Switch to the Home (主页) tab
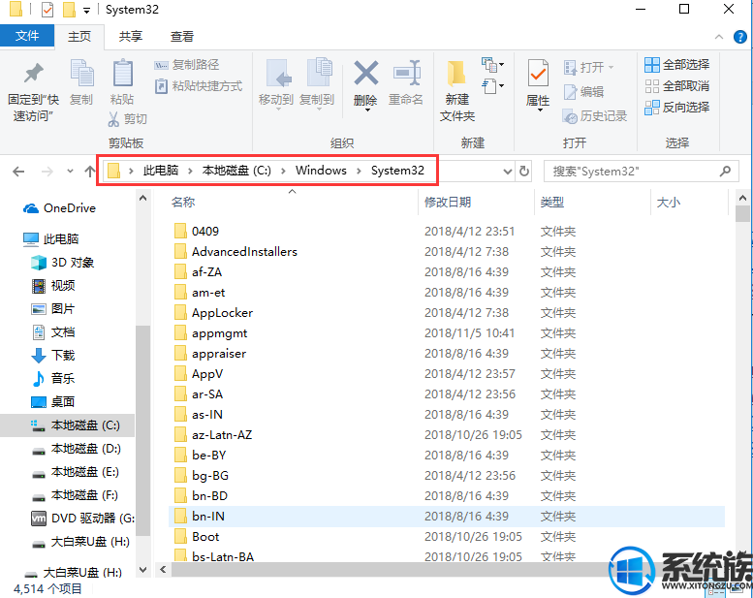Screen dimensions: 753x598 click(x=79, y=37)
